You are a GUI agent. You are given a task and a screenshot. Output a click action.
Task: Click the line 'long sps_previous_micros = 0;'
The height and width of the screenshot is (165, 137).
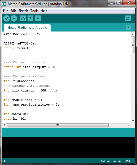pos(31,104)
